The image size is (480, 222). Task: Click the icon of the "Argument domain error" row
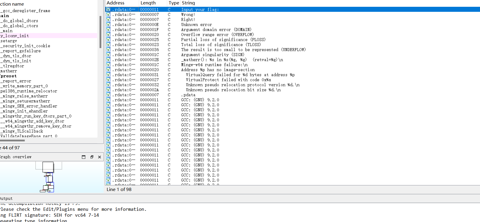click(108, 30)
